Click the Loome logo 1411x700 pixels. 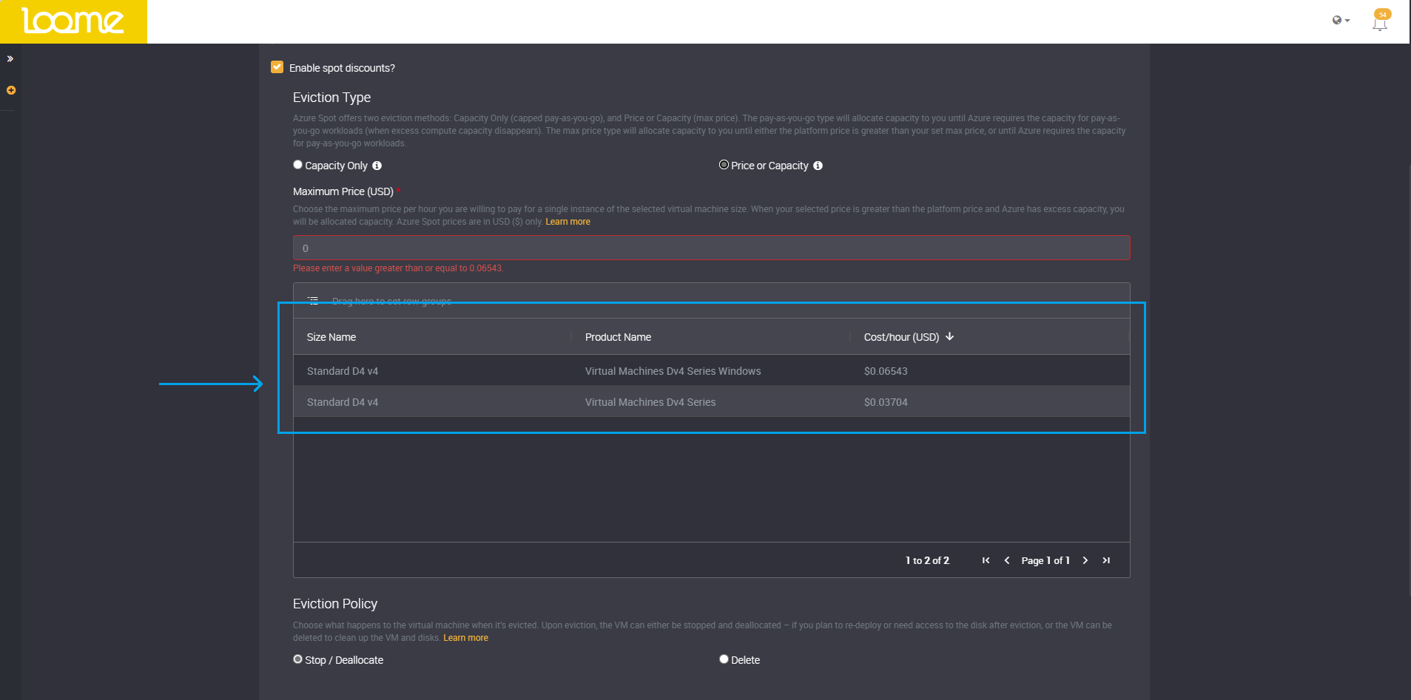pos(73,21)
